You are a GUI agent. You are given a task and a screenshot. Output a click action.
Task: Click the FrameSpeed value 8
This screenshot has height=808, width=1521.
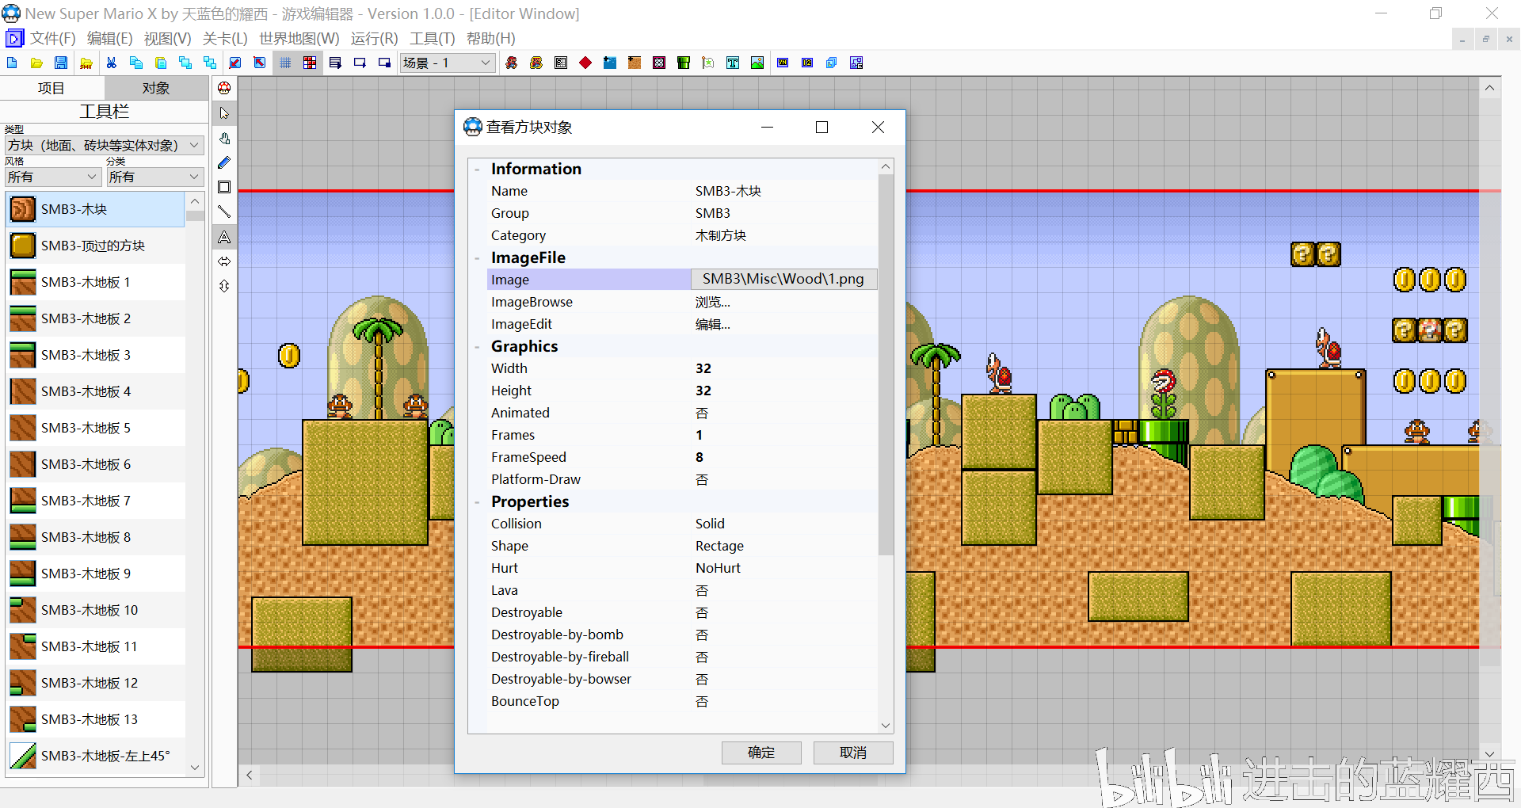[700, 457]
